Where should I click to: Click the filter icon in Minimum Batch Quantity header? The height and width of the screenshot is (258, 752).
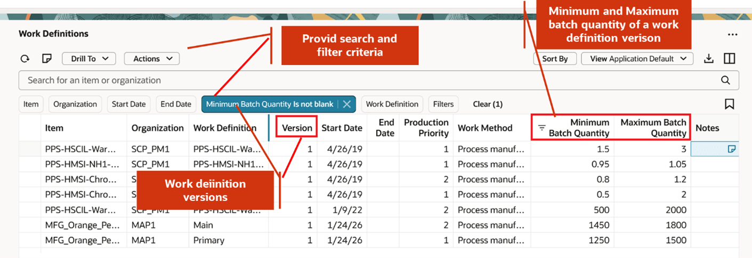point(541,127)
